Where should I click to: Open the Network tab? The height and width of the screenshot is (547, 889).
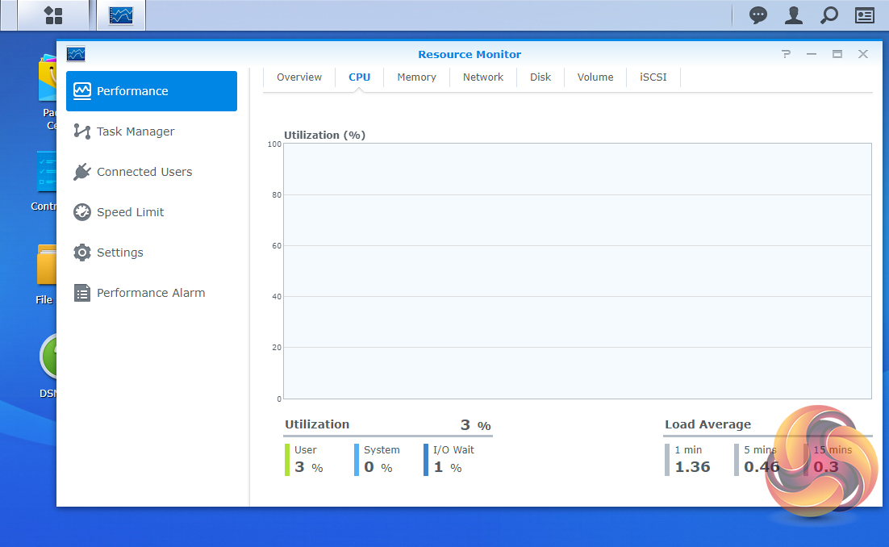click(x=482, y=77)
